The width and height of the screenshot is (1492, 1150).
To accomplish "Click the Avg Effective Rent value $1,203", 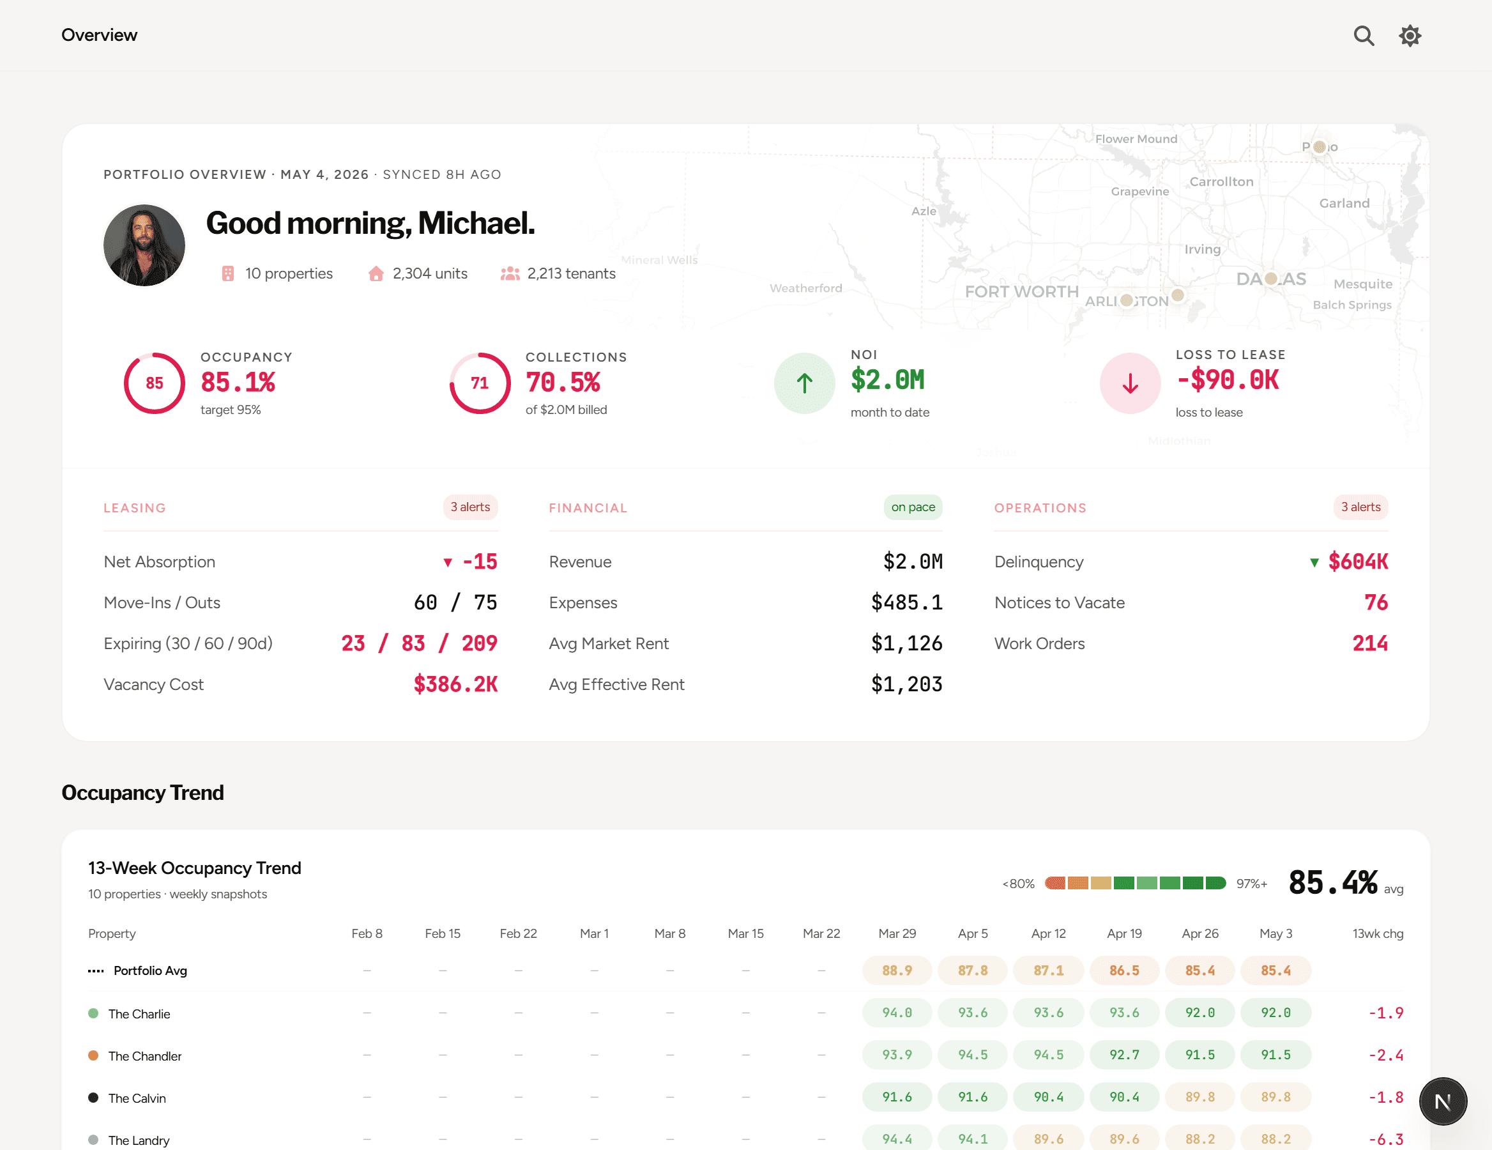I will 906,685.
